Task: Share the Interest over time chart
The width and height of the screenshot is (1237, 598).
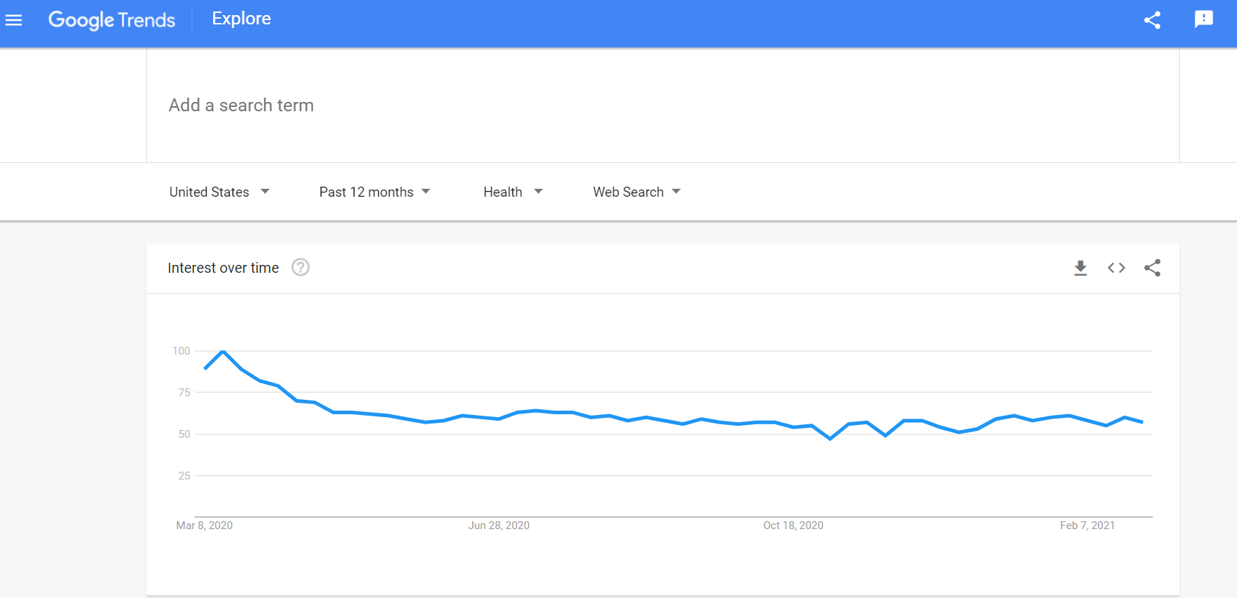Action: [1152, 268]
